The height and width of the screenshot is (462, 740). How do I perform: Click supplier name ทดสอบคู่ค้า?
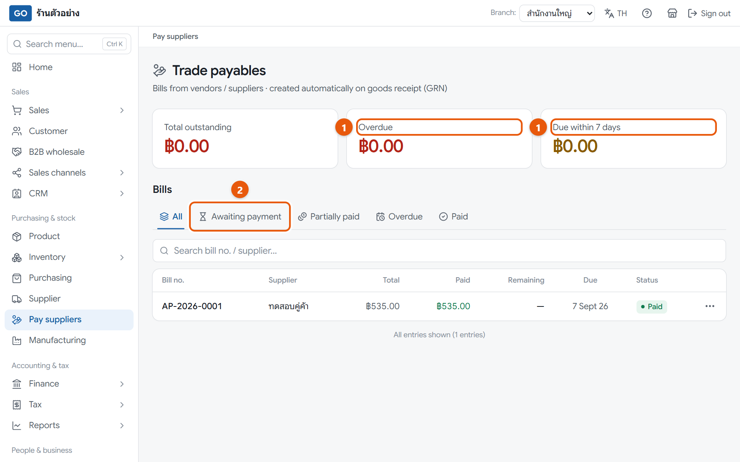point(288,306)
